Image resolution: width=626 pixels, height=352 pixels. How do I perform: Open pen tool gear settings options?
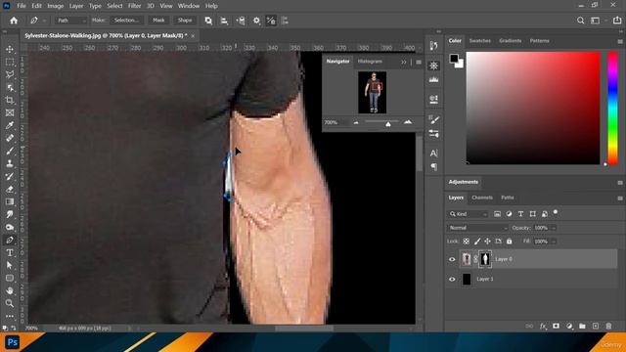tap(256, 21)
